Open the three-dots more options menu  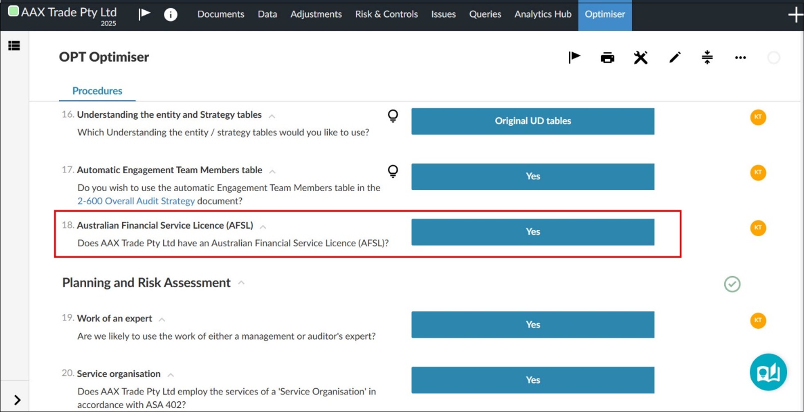coord(740,58)
